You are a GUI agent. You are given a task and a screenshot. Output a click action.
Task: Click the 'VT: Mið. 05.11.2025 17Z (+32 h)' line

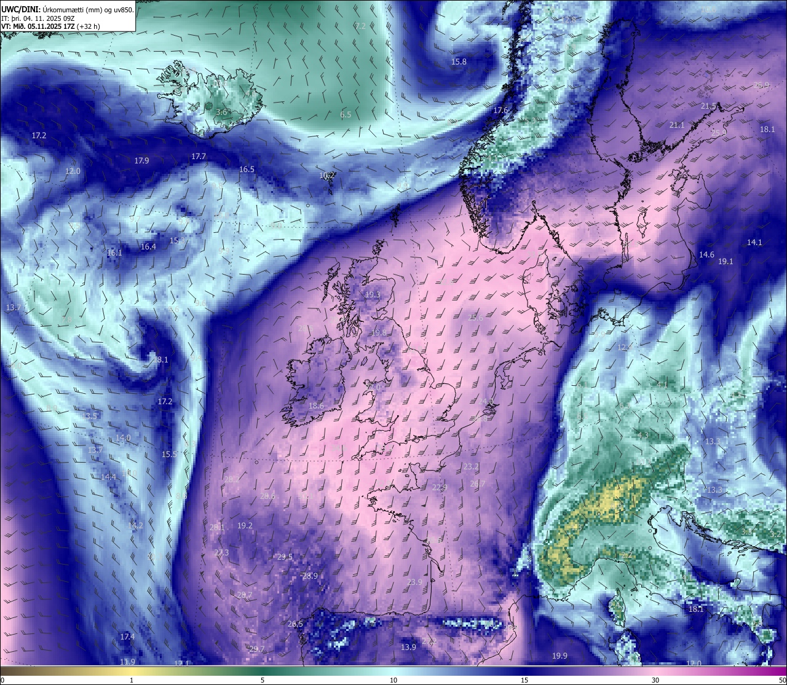coord(51,26)
